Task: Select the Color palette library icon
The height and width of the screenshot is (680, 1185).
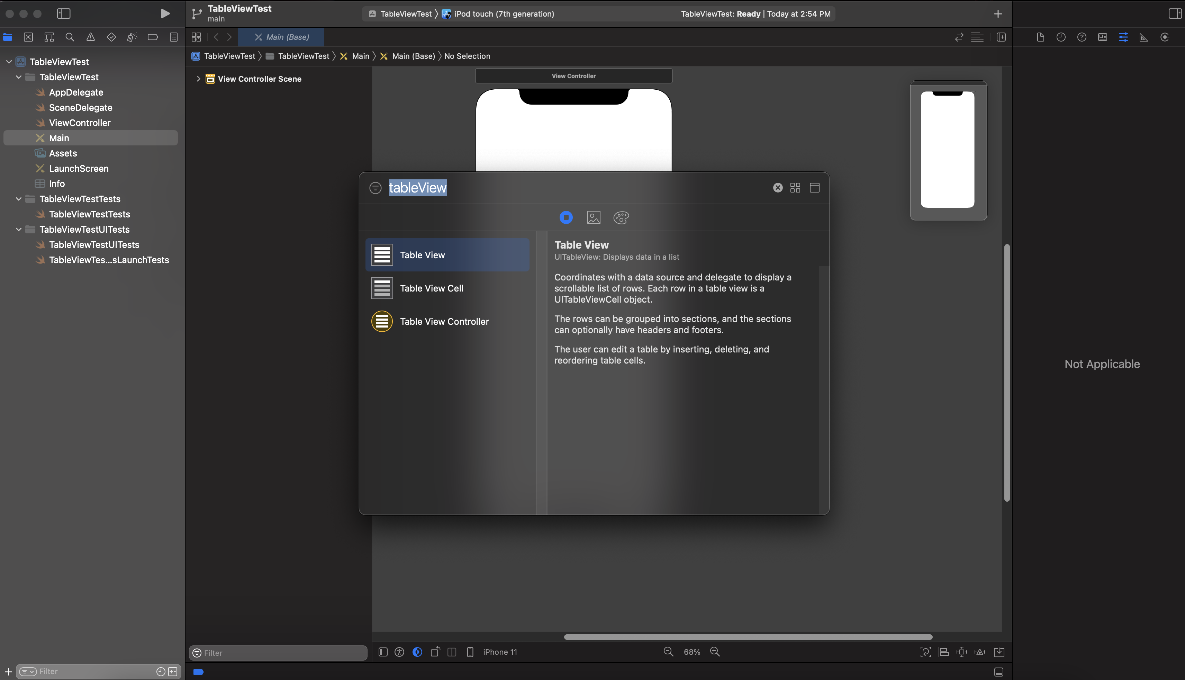Action: [621, 217]
